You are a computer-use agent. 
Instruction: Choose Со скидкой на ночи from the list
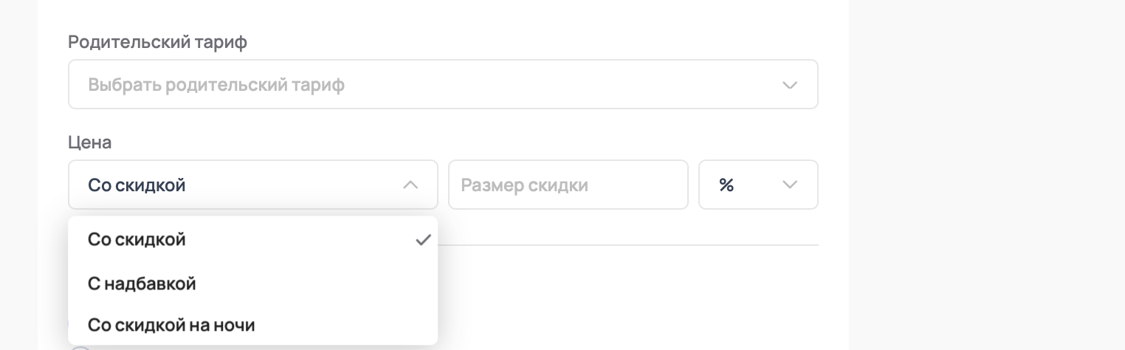pyautogui.click(x=171, y=324)
